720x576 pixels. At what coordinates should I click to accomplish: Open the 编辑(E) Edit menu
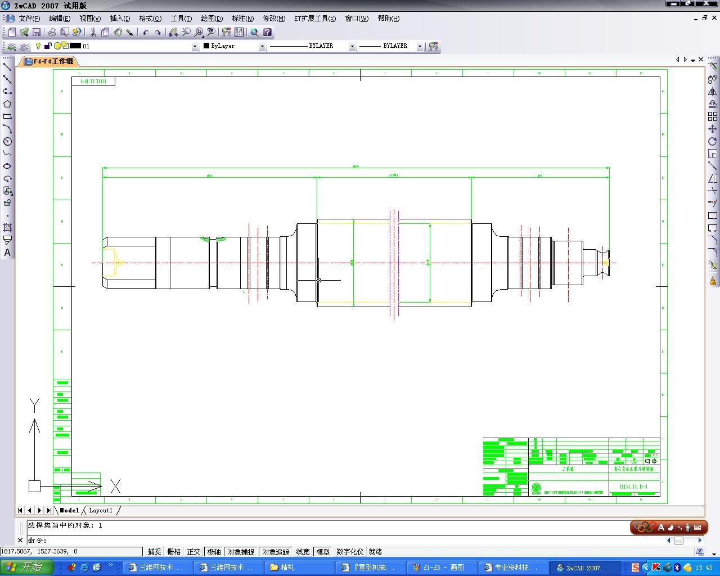pos(60,19)
